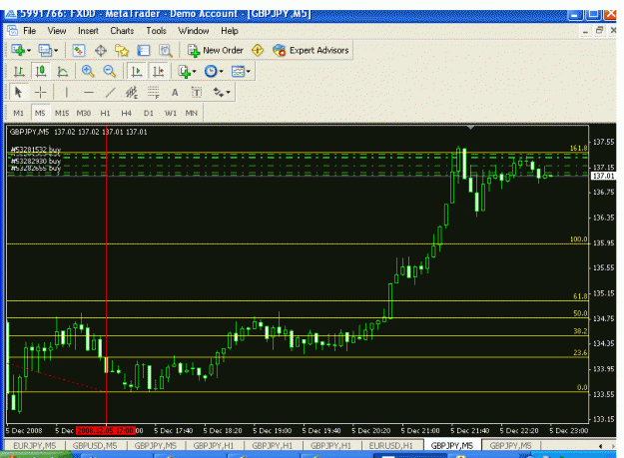Open the Insert menu
The height and width of the screenshot is (458, 624).
88,31
